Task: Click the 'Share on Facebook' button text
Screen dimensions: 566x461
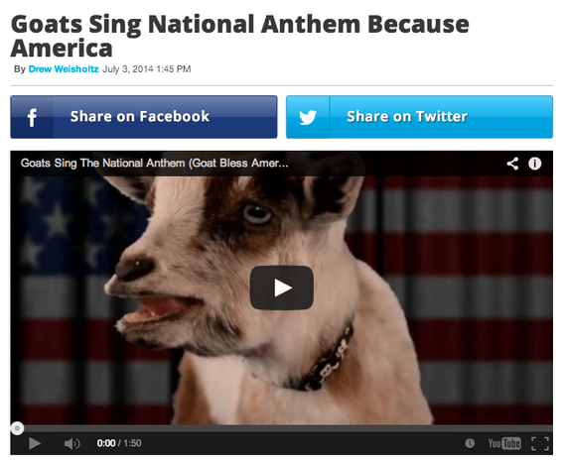Action: pyautogui.click(x=140, y=116)
